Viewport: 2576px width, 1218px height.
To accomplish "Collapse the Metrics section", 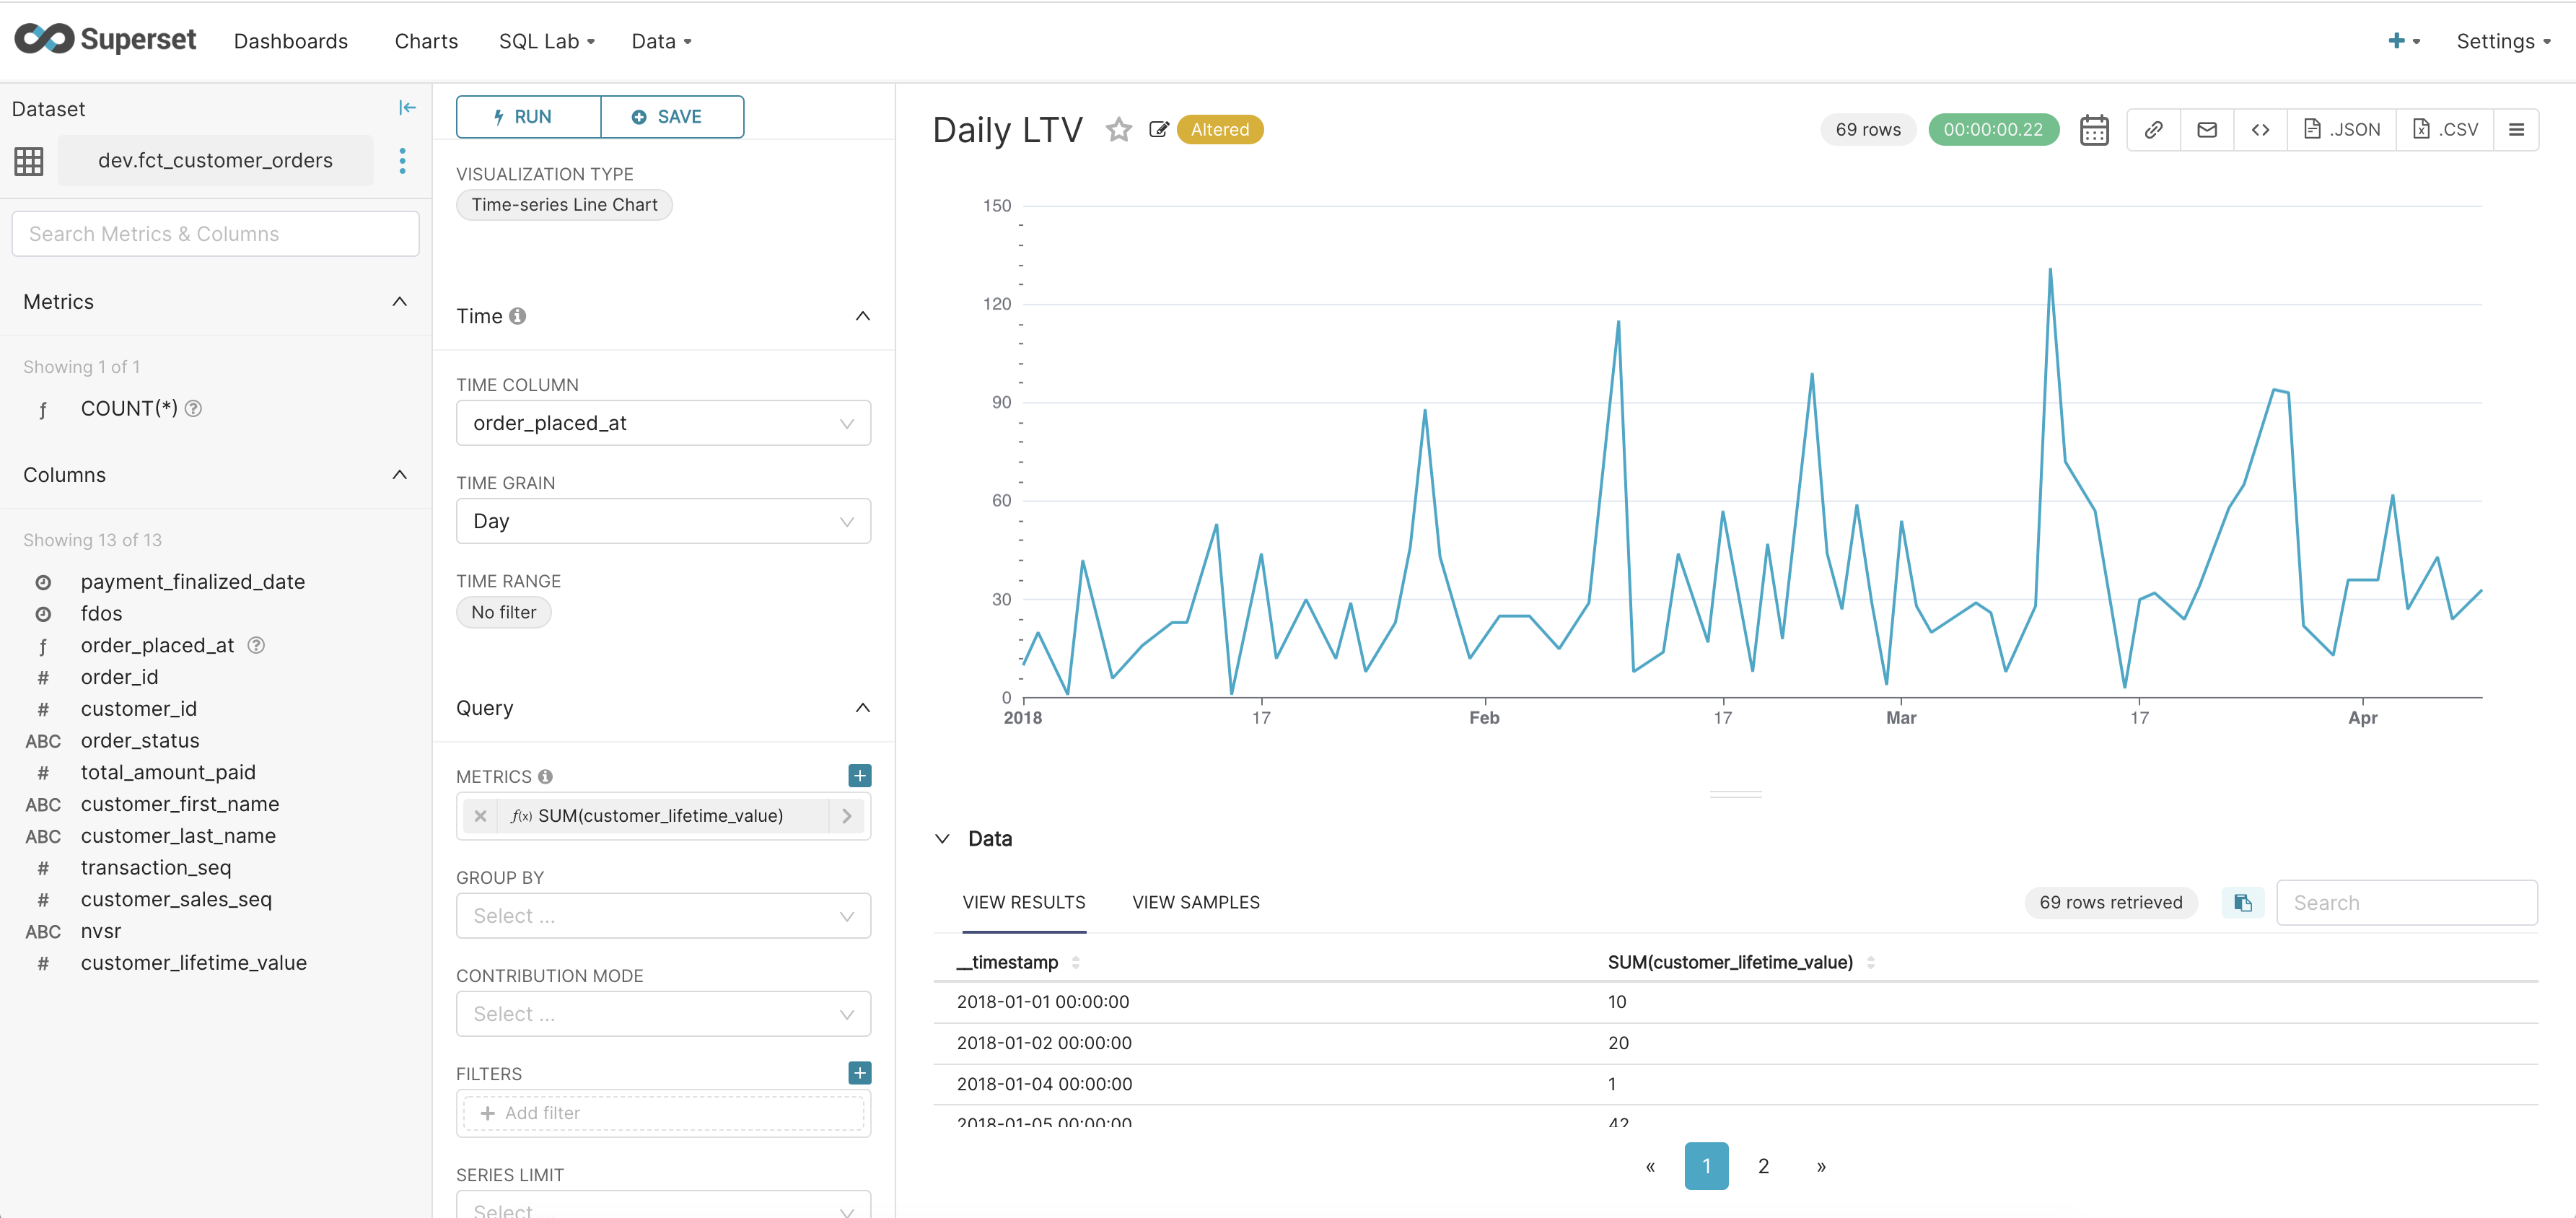I will [x=399, y=302].
